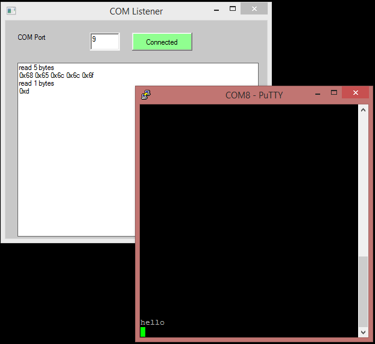Image resolution: width=375 pixels, height=344 pixels.
Task: Select the "0x68 0x65 0x6c 0x6c 0x6f" hex line
Action: click(x=56, y=75)
